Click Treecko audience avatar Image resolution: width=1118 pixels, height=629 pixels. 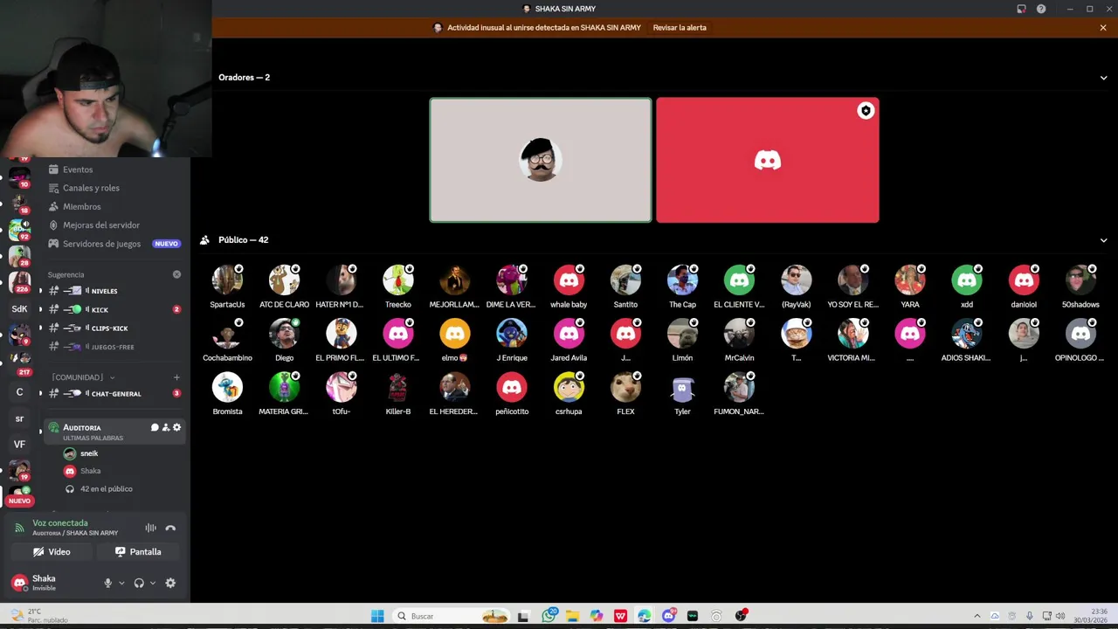click(398, 280)
